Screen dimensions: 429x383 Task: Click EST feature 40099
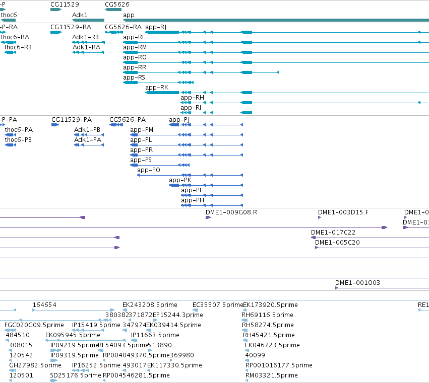click(x=255, y=355)
